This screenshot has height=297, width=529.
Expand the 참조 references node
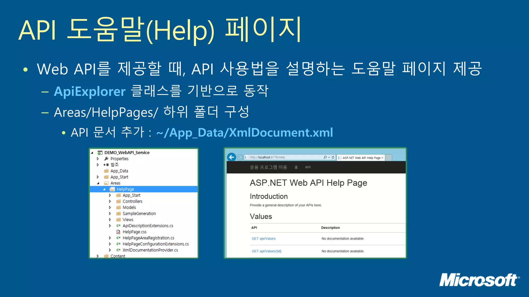pyautogui.click(x=98, y=165)
